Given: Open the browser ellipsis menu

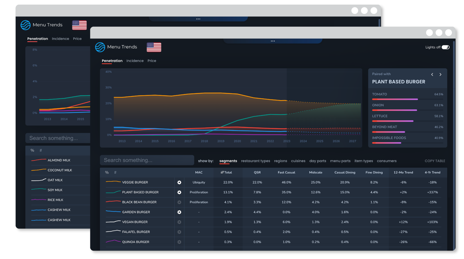Looking at the screenshot, I should point(273,41).
